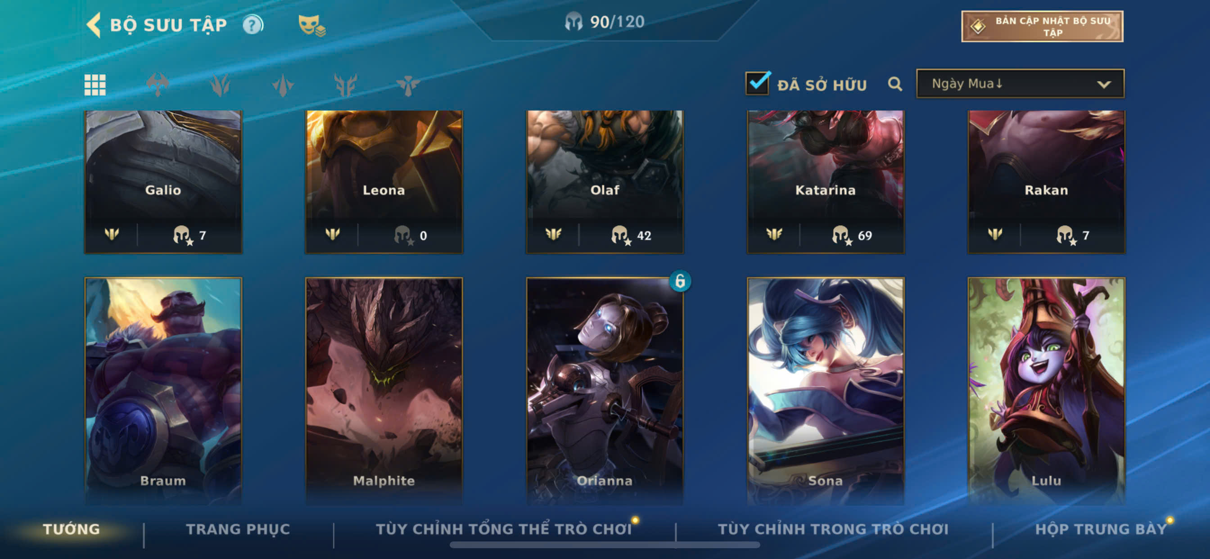Filter by the fifth role emblem icon
This screenshot has width=1210, height=559.
408,85
